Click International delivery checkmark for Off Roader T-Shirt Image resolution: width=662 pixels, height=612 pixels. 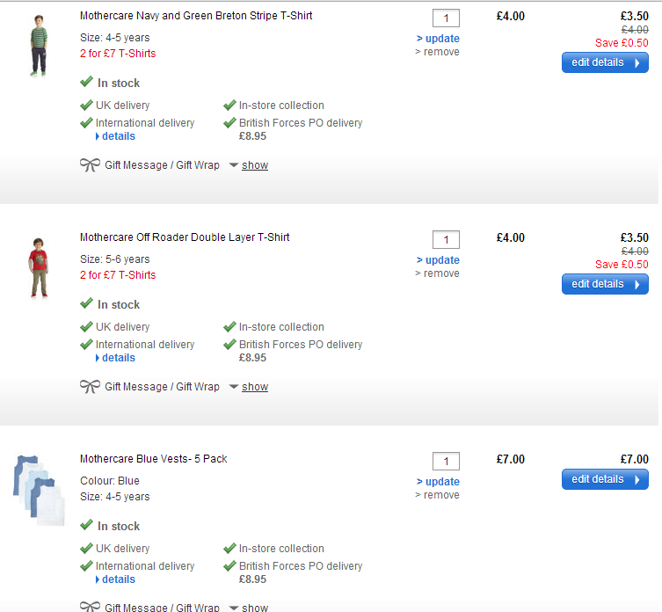pos(86,344)
